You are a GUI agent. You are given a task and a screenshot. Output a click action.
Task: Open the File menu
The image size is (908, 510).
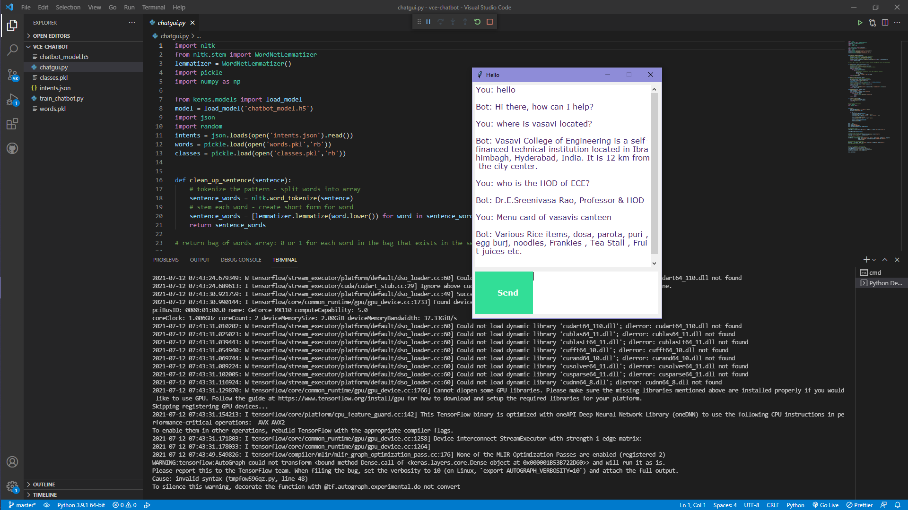coord(26,7)
